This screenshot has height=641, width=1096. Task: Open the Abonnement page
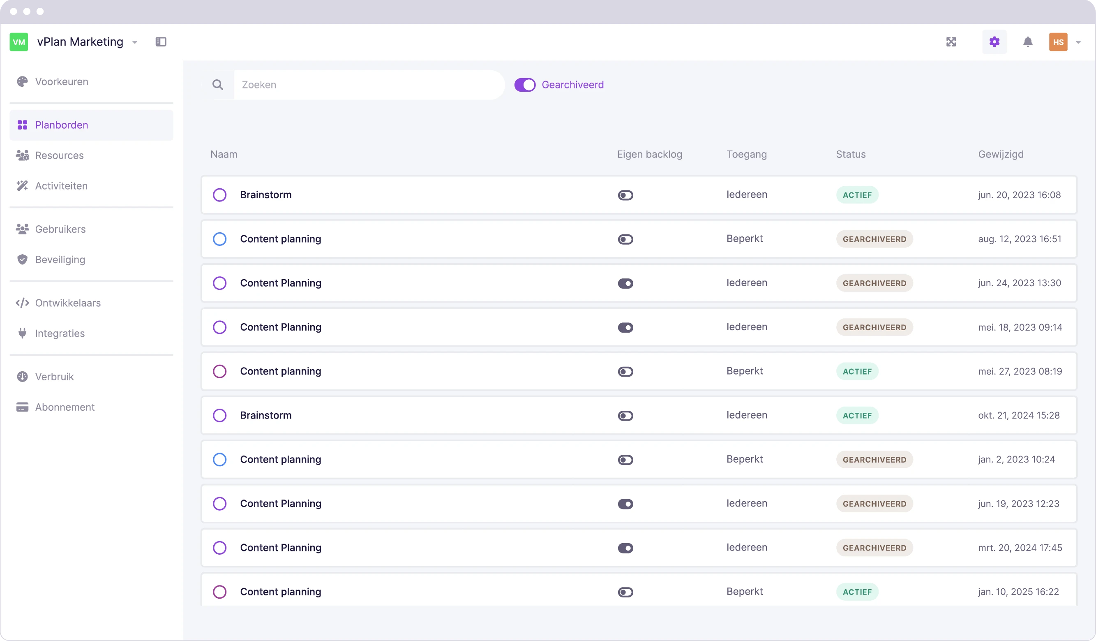pos(65,407)
